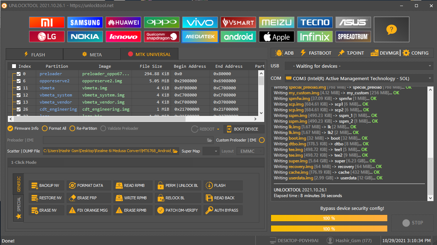Select the ASUS brand icon
Screen dimensions: 437x245
pyautogui.click(x=353, y=22)
